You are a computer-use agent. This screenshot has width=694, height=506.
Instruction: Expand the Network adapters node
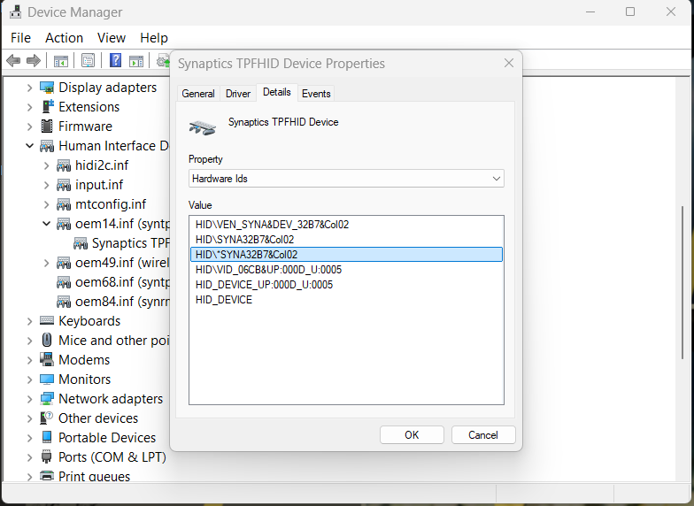click(x=29, y=399)
